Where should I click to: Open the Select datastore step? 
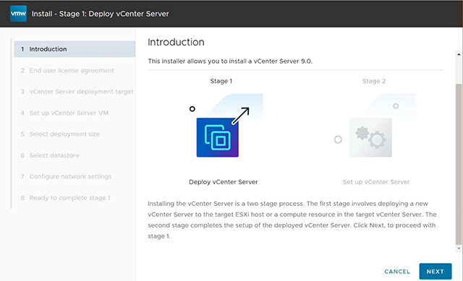[54, 155]
